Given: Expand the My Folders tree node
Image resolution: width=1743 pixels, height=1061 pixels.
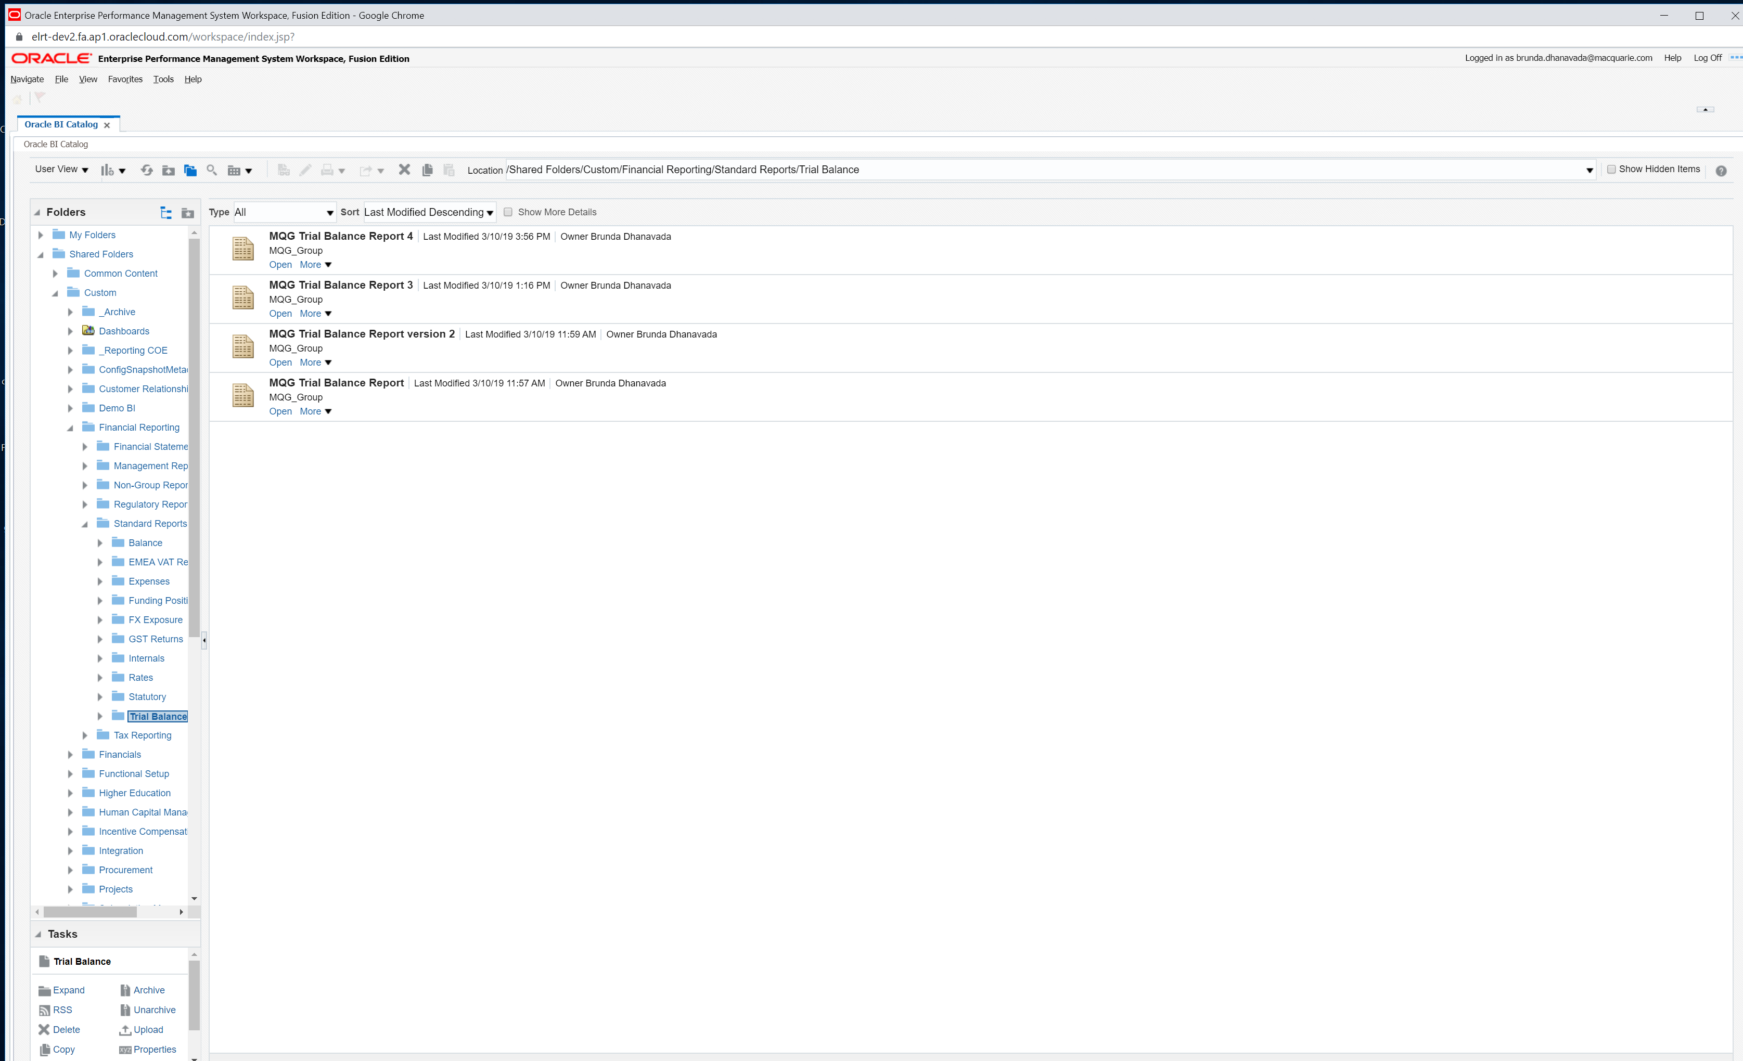Looking at the screenshot, I should (40, 235).
